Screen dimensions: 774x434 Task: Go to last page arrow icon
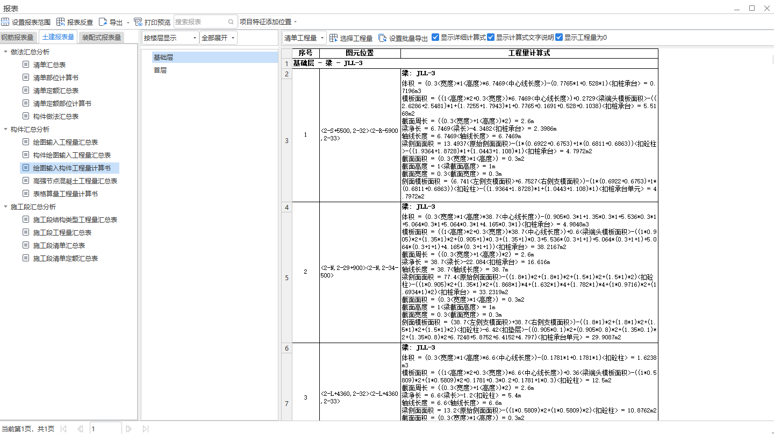(145, 429)
